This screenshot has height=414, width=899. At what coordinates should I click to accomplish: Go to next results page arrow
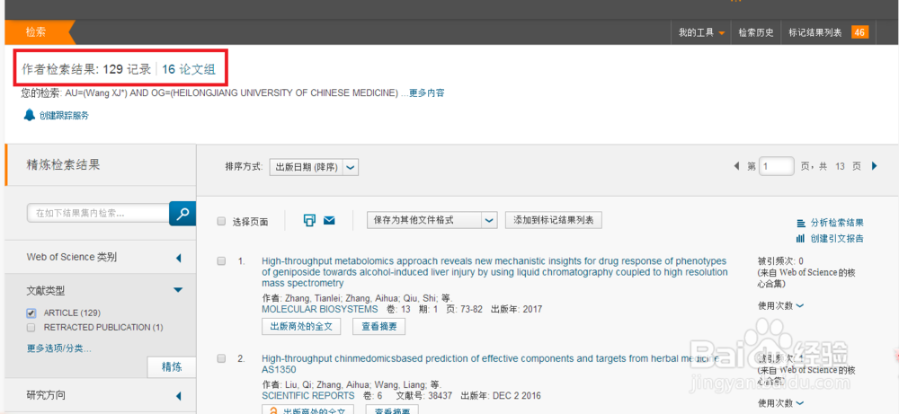pos(875,166)
